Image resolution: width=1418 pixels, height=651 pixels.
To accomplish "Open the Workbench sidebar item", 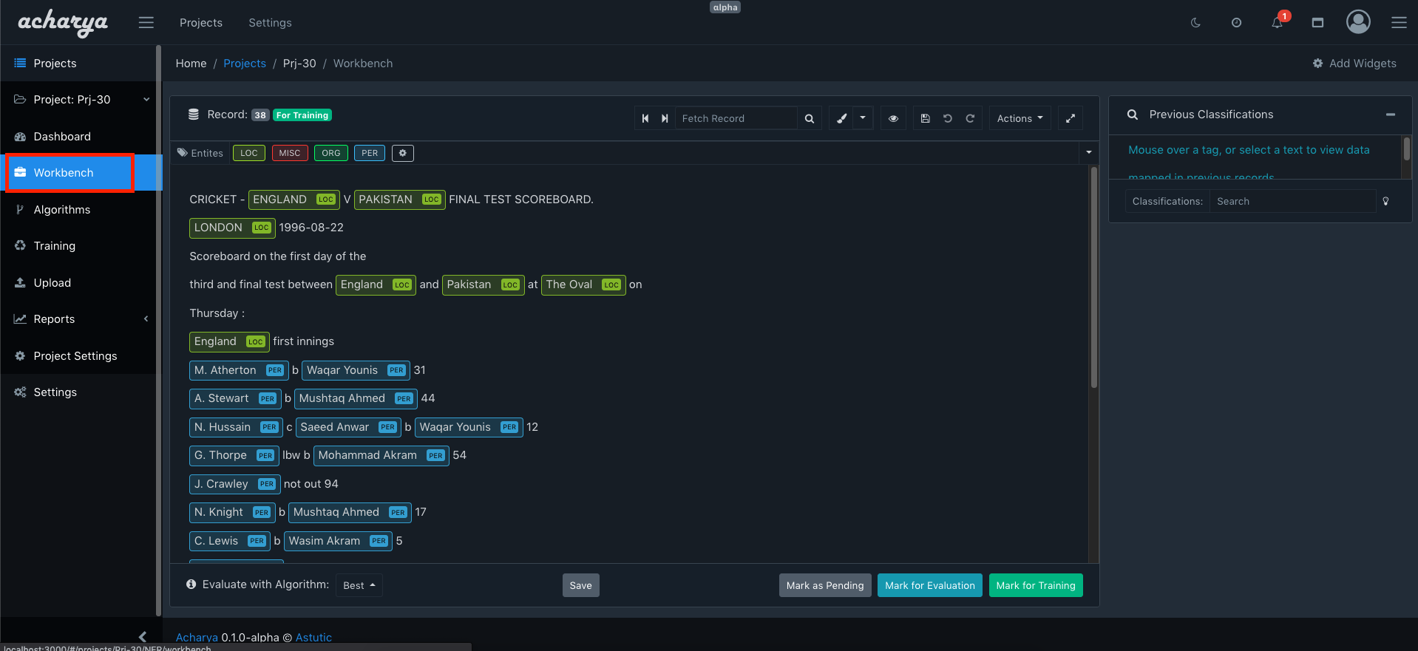I will [x=78, y=173].
